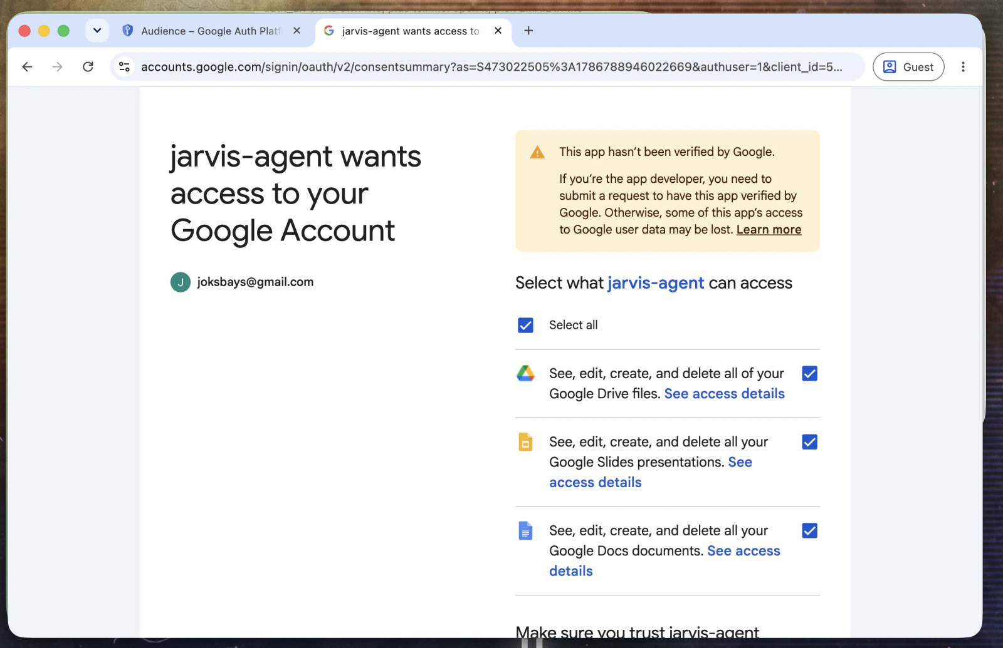Open the Chrome three-dot menu
This screenshot has width=1003, height=648.
[x=963, y=67]
